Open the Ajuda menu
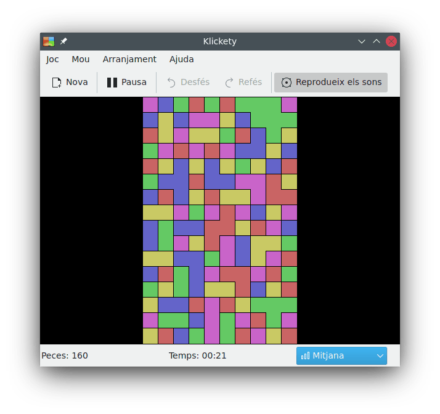This screenshot has width=440, height=414. (x=182, y=59)
